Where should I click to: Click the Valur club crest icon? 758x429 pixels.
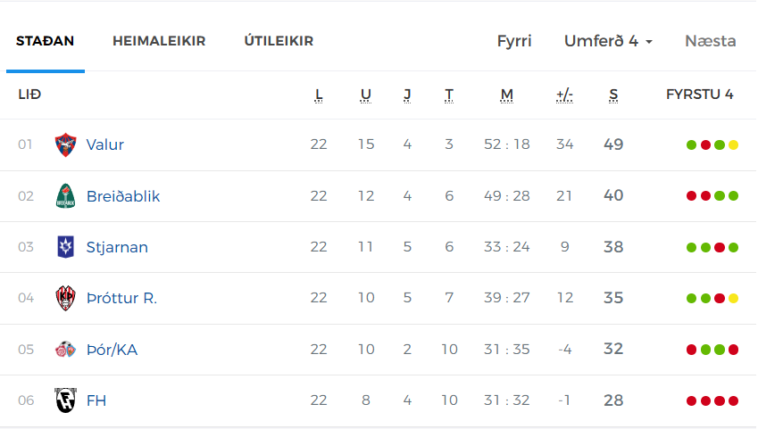click(x=66, y=144)
